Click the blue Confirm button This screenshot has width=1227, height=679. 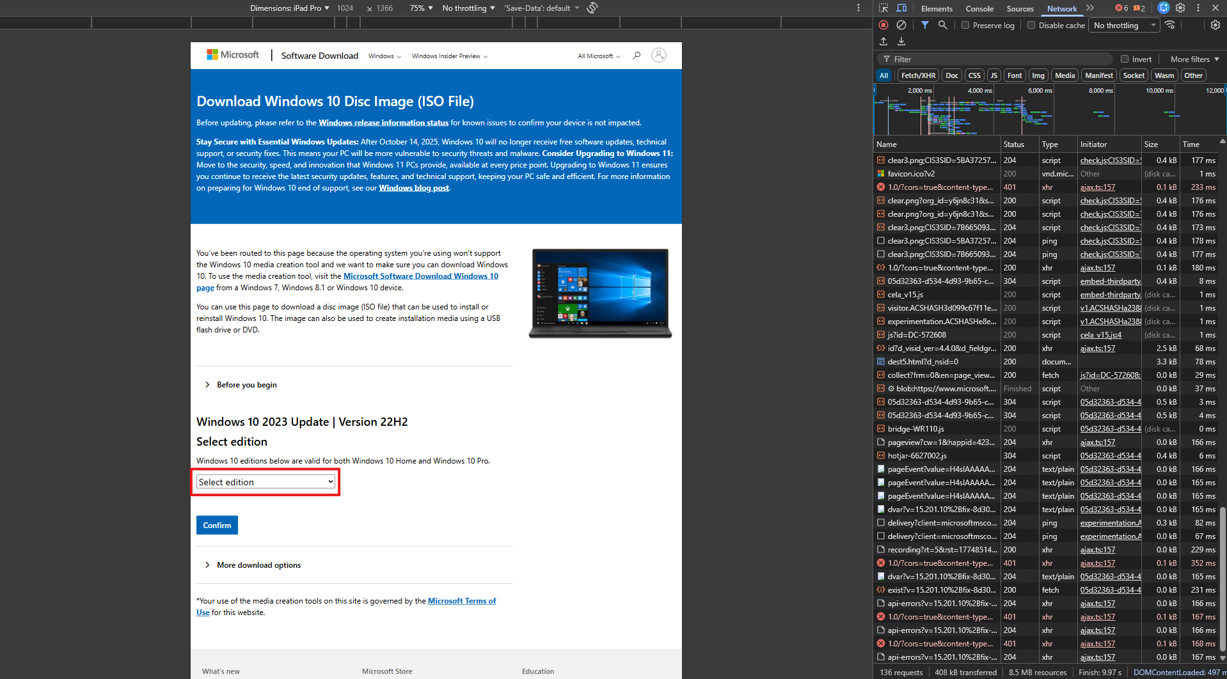pos(217,525)
